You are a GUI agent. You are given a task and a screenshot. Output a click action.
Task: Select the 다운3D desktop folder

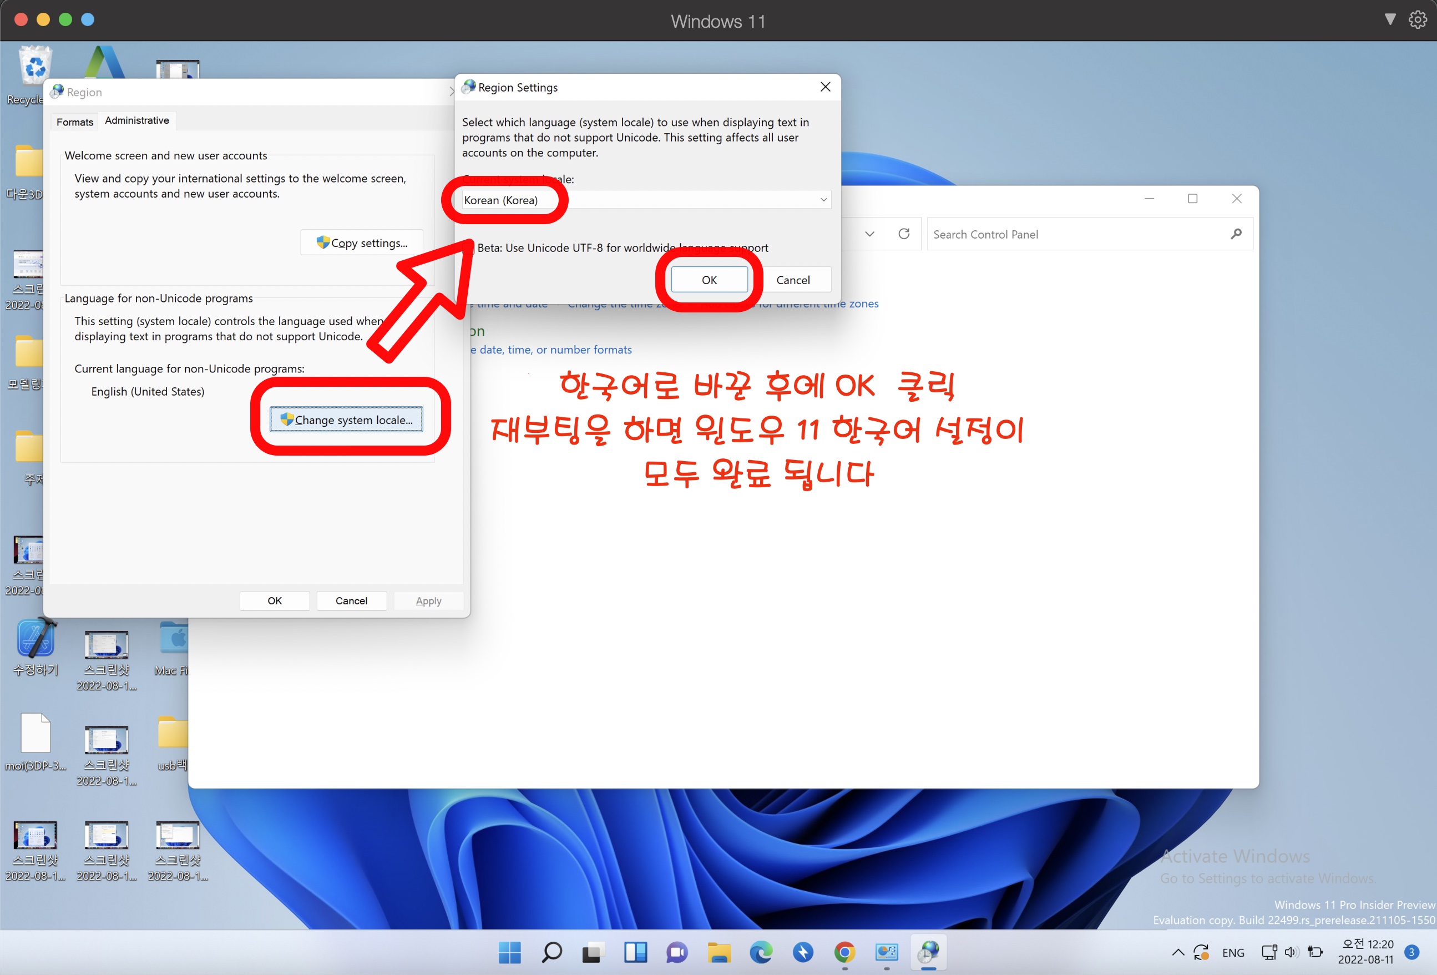tap(25, 172)
